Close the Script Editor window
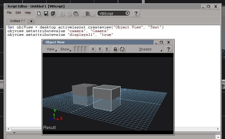 pos(216,7)
